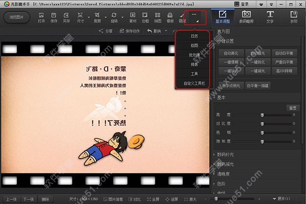Apply 自动白平衡 preset
The image size is (306, 204).
(x=284, y=53)
